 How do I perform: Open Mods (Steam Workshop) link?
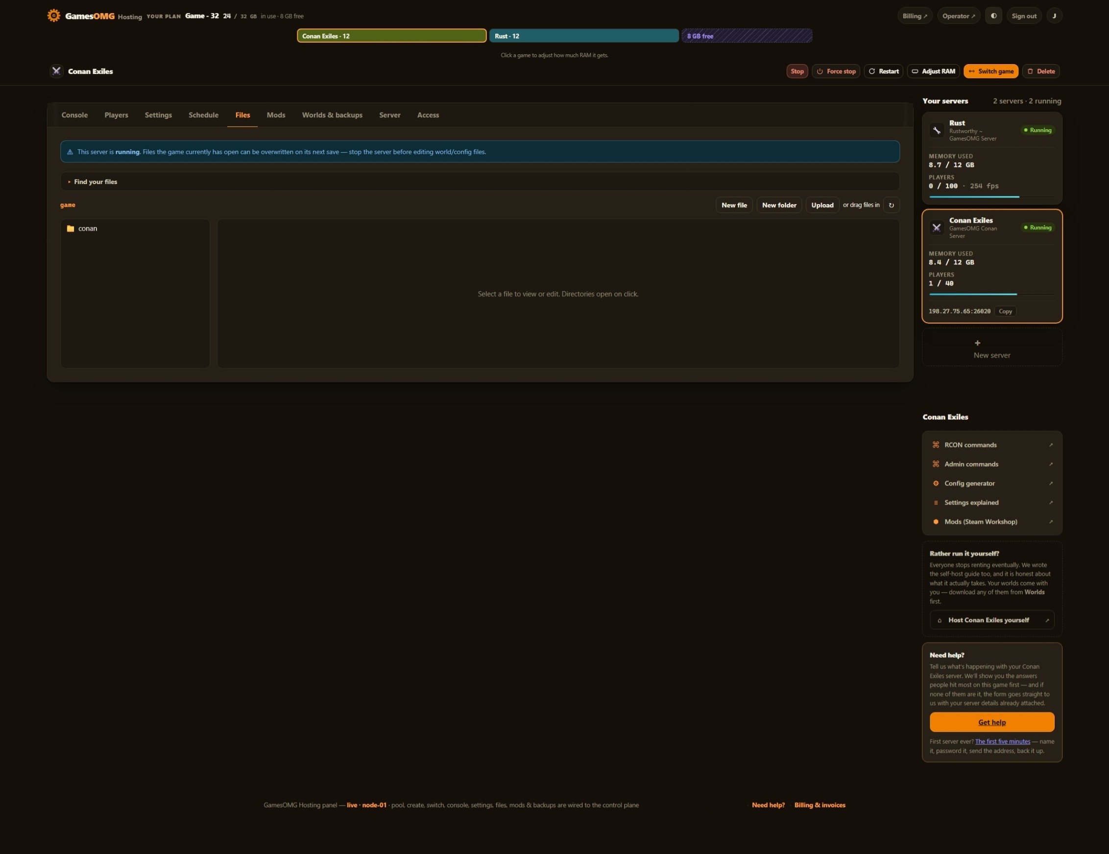click(x=992, y=522)
